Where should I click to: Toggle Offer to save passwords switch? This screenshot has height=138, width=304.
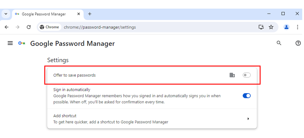247,75
